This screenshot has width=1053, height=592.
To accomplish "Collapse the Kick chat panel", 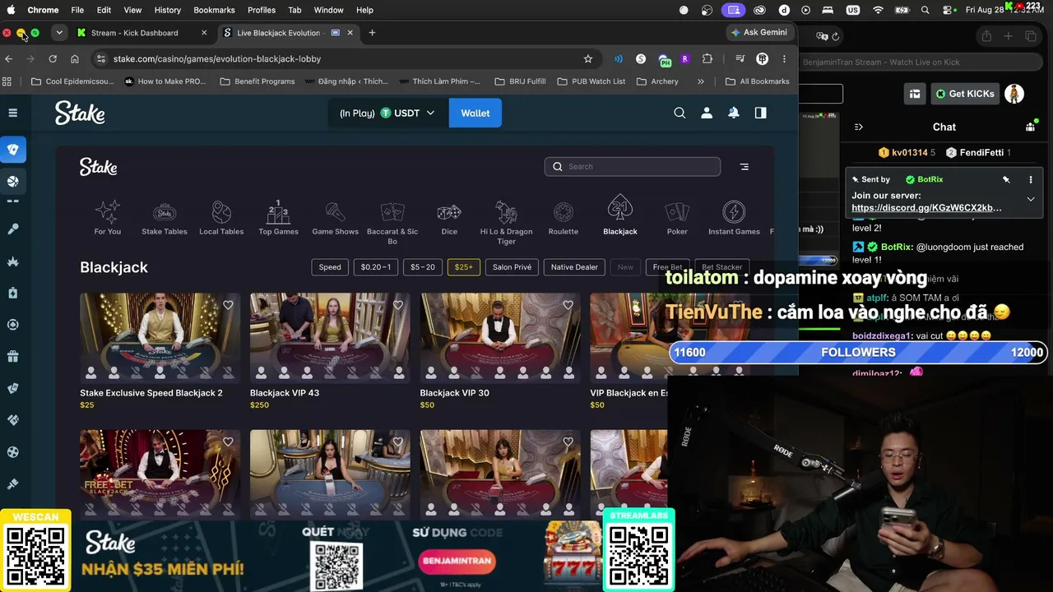I will click(859, 127).
